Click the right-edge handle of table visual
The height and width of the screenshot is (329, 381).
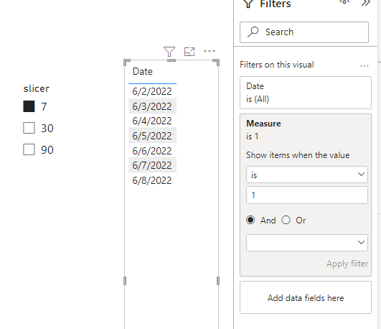218,281
